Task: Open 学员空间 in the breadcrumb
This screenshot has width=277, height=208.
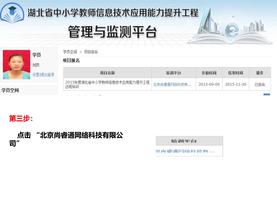Action: pos(70,52)
